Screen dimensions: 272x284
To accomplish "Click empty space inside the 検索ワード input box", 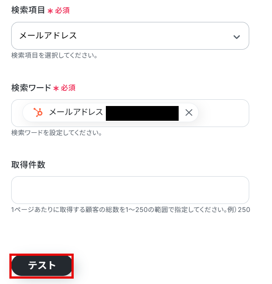I will 223,113.
